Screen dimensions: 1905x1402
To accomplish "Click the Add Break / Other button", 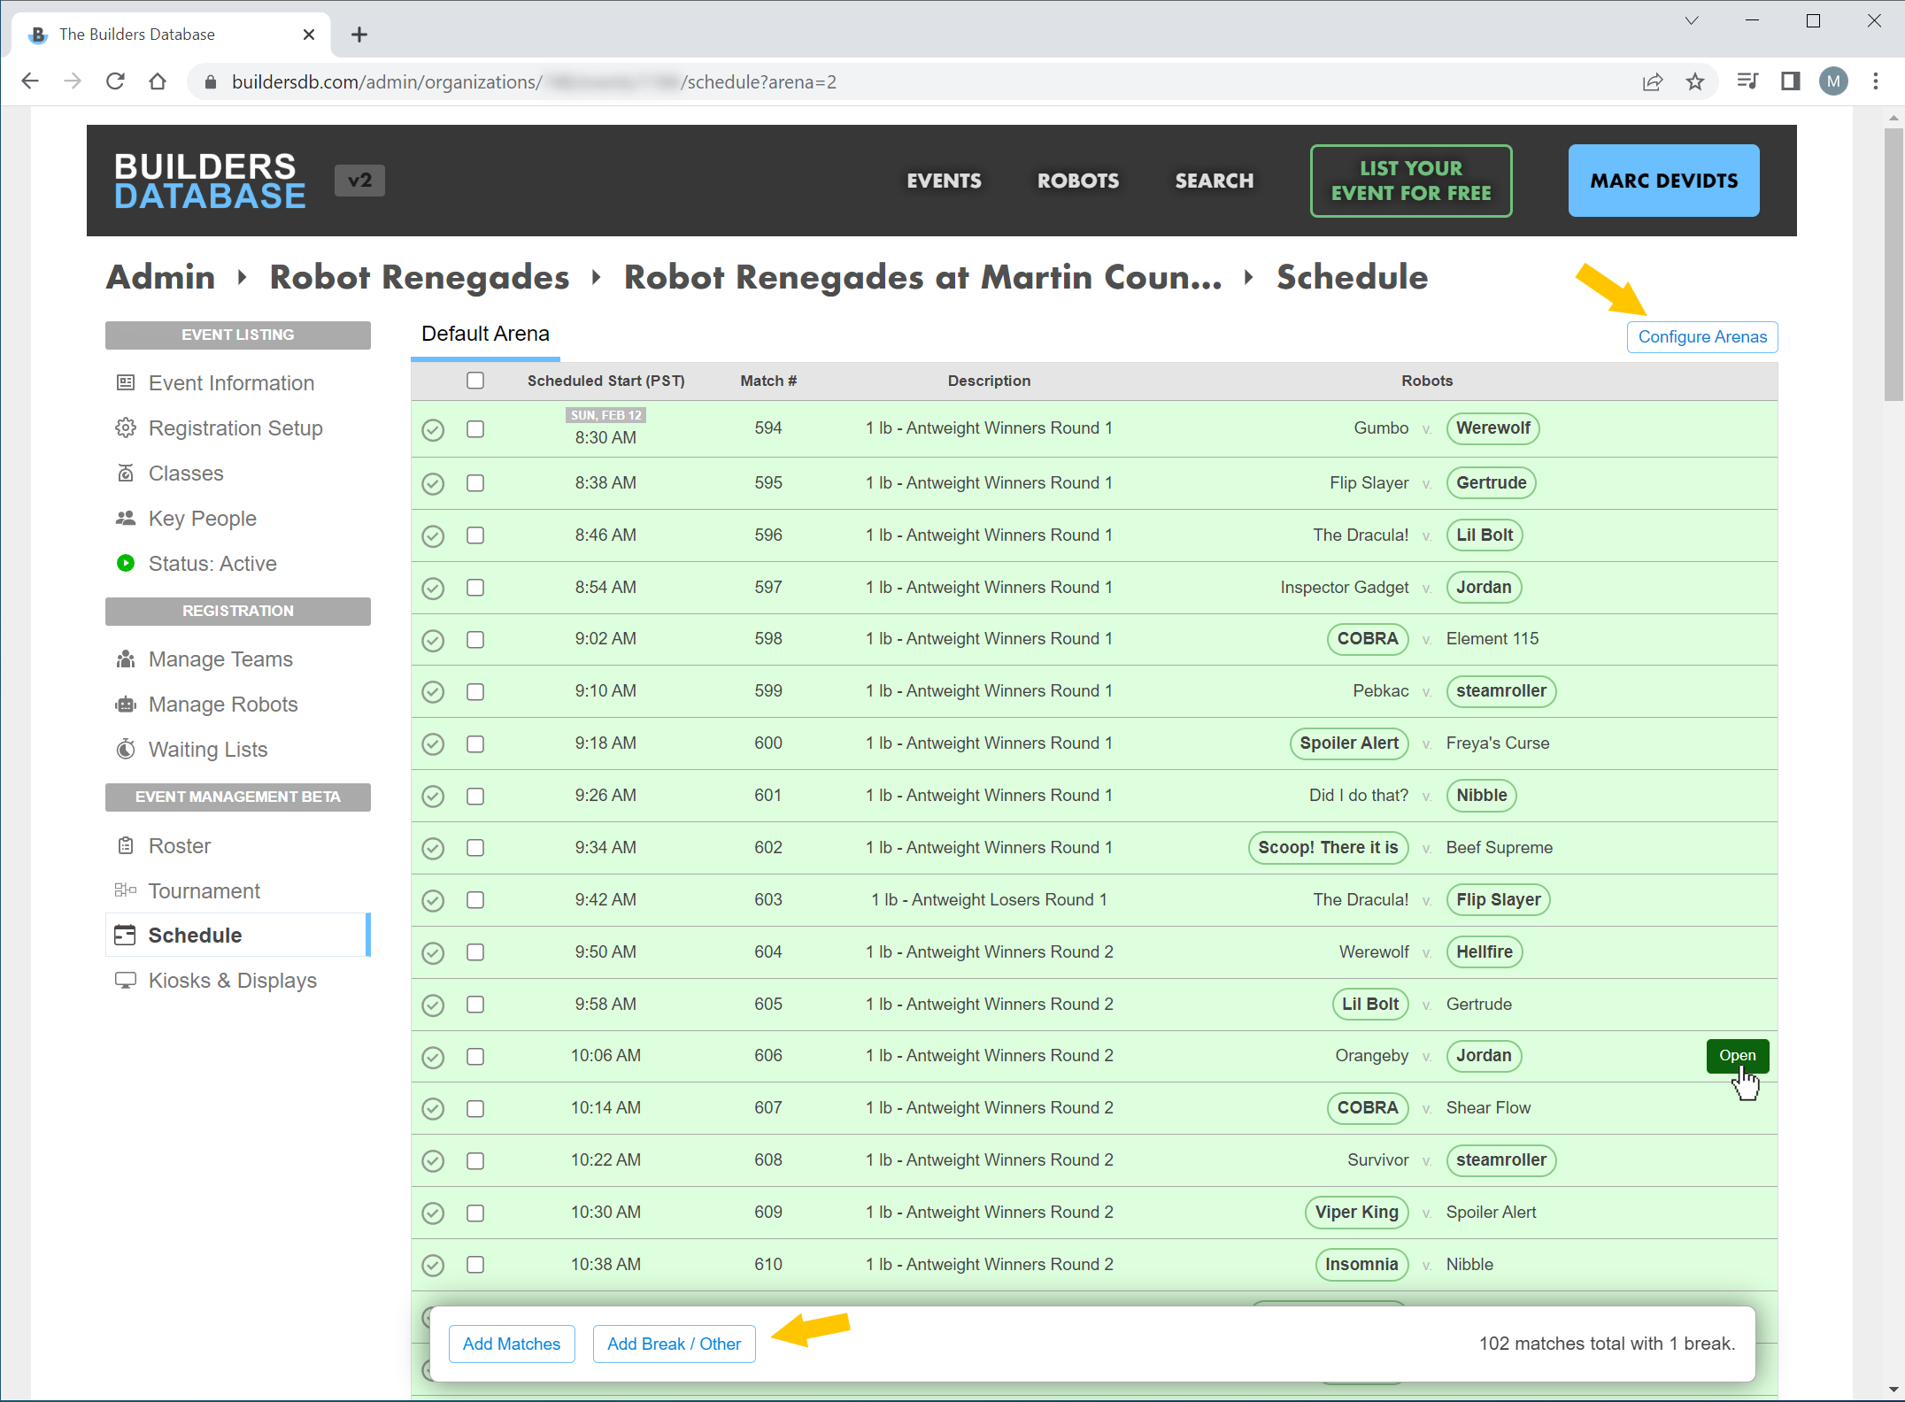I will point(674,1344).
